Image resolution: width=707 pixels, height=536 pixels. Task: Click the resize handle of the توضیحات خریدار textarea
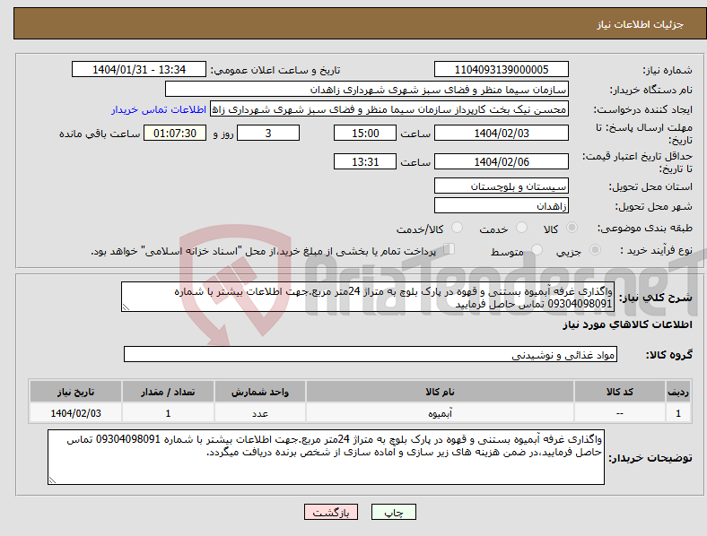point(52,480)
